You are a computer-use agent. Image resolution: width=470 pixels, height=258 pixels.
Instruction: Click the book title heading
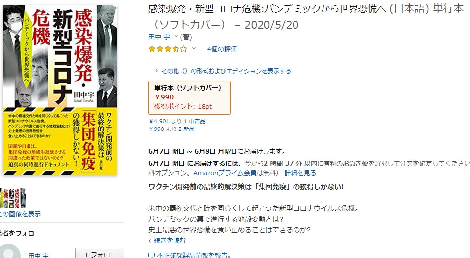click(306, 17)
